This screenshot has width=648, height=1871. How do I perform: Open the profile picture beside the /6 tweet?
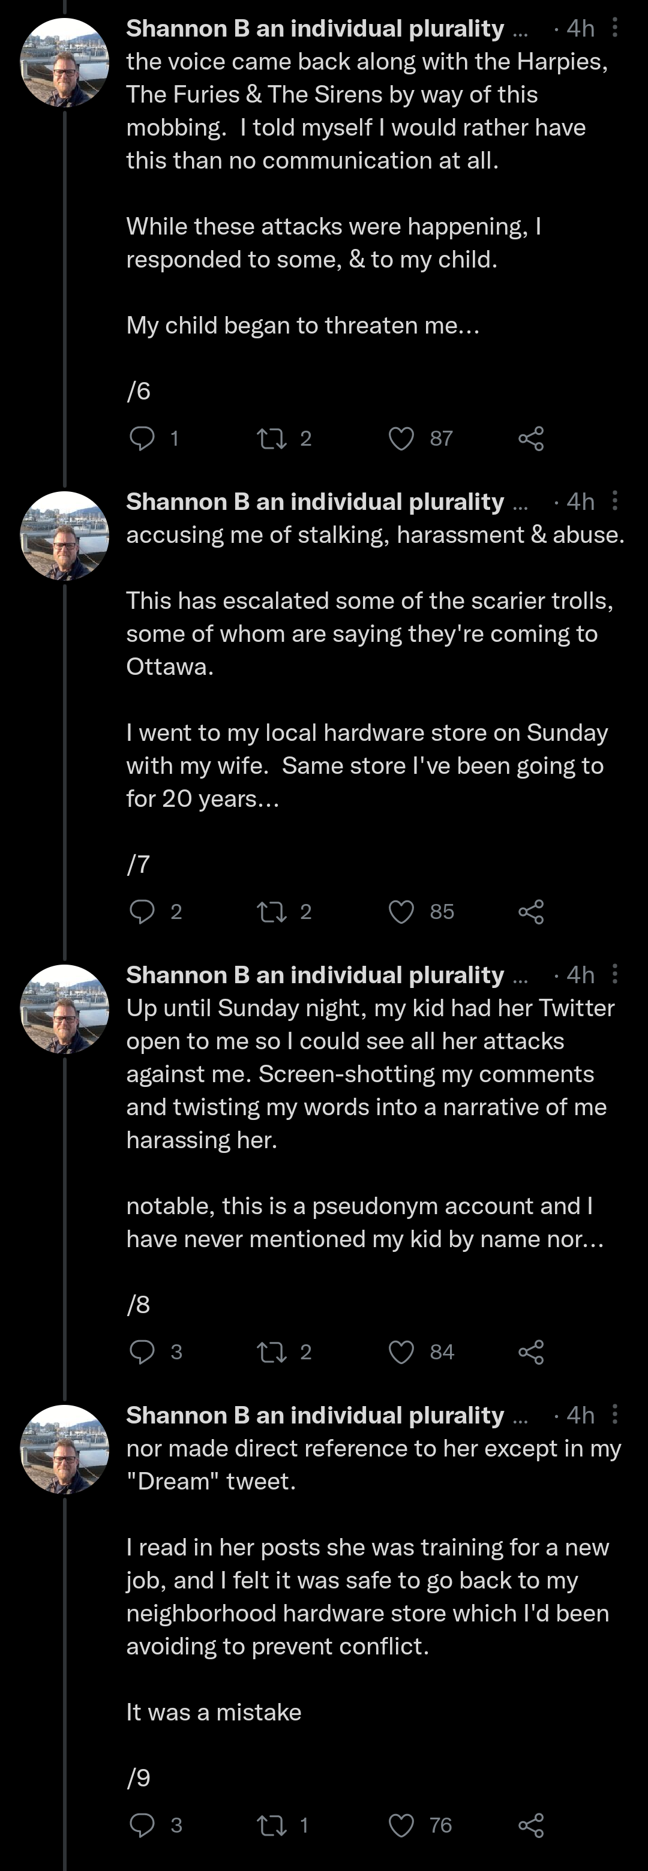[65, 62]
